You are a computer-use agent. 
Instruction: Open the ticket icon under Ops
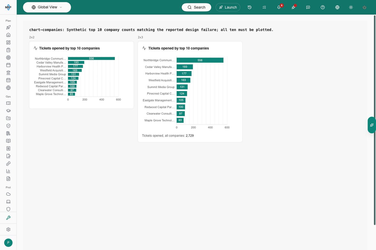coord(8,103)
